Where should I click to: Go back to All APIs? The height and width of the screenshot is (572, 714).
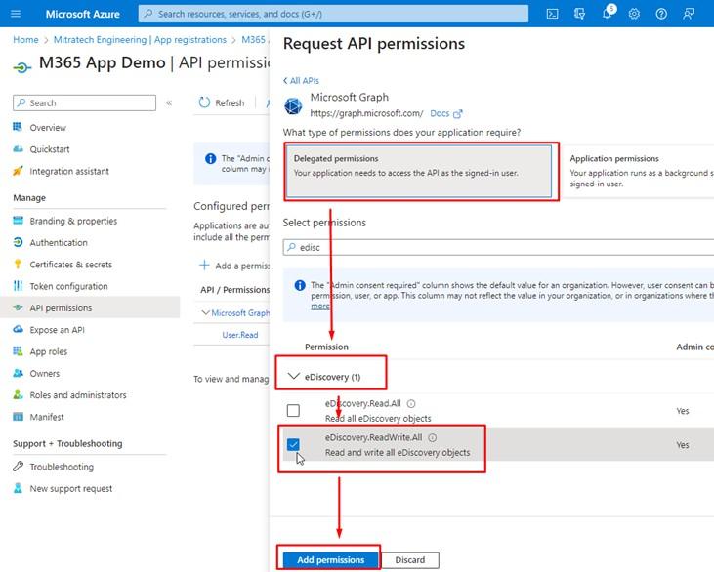click(x=301, y=81)
